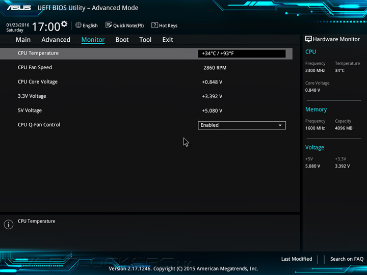The width and height of the screenshot is (367, 275).
Task: Click the CPU Q-Fan Control label
Action: pos(39,125)
